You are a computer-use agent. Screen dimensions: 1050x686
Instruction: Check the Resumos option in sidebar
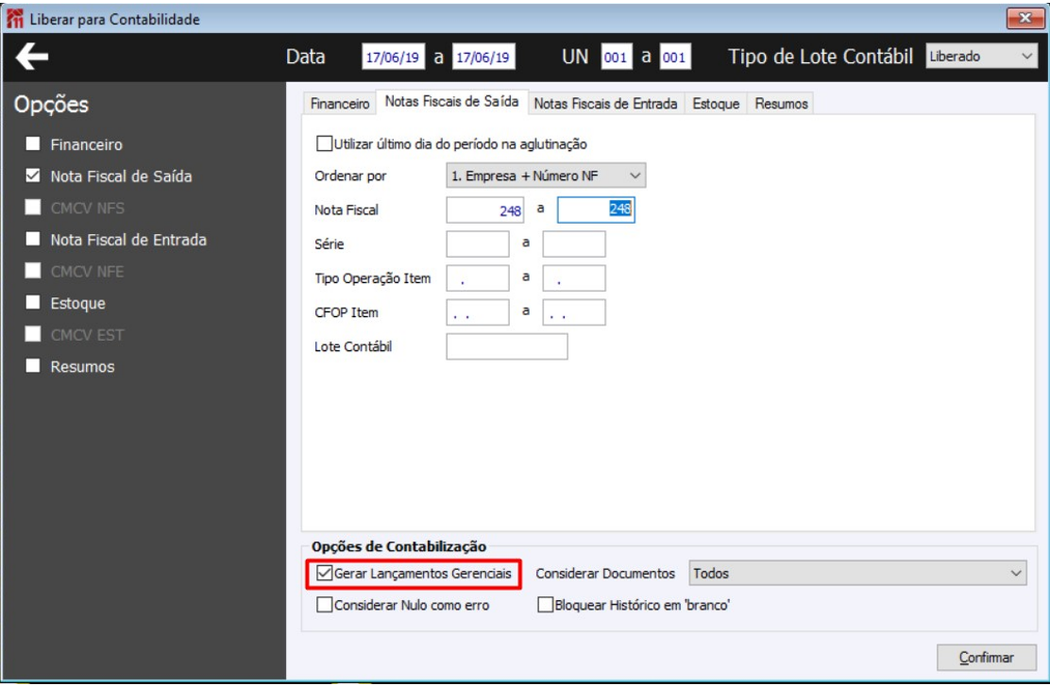coord(33,366)
